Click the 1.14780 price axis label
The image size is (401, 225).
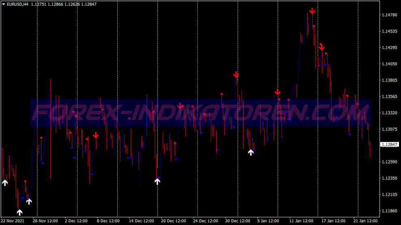pyautogui.click(x=390, y=15)
